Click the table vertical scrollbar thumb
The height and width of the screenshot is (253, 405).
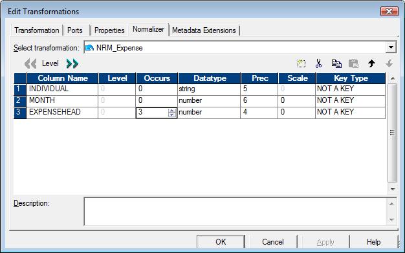pyautogui.click(x=392, y=133)
